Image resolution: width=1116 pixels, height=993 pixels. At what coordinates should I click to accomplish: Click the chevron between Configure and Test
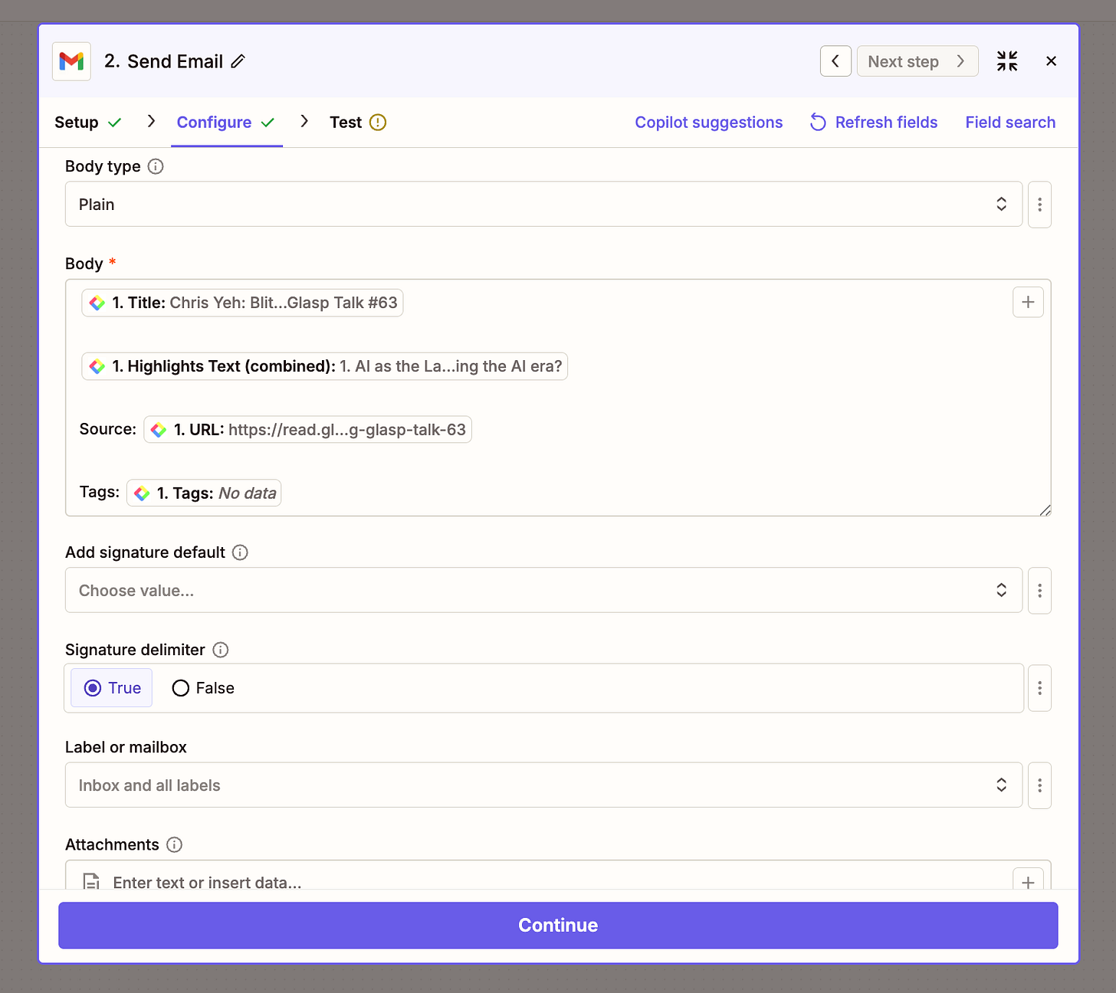click(304, 121)
